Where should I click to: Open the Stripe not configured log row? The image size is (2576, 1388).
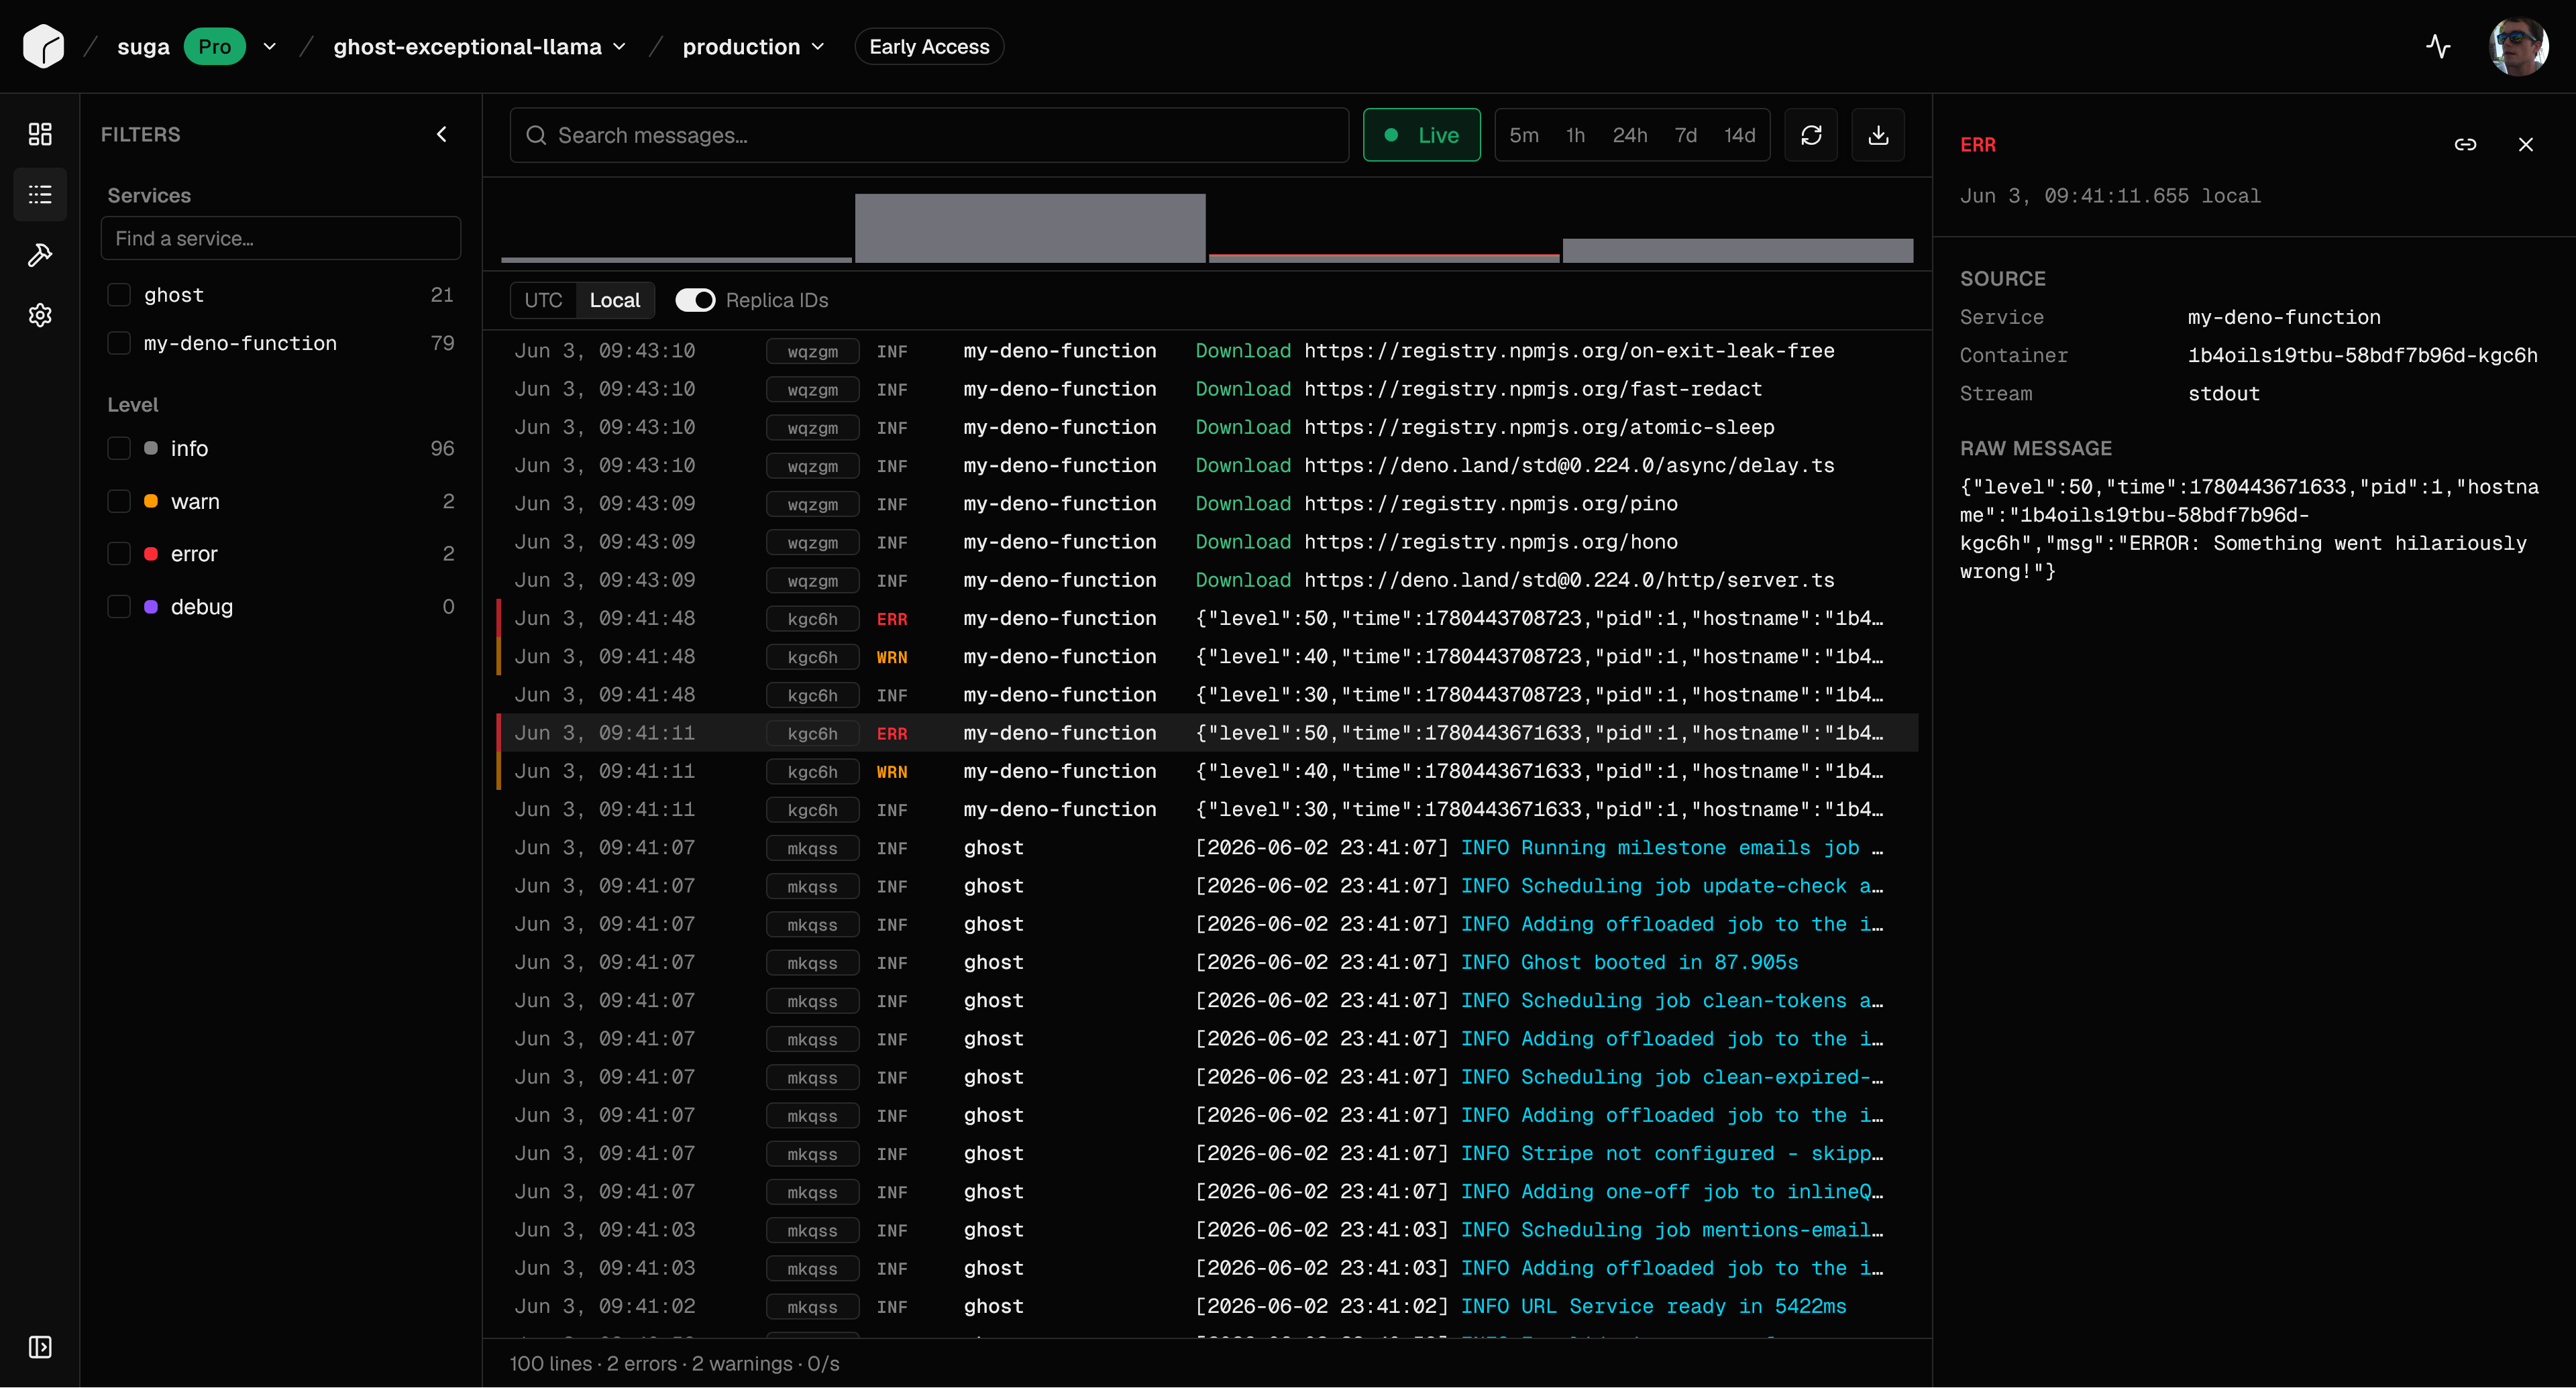(x=1207, y=1153)
